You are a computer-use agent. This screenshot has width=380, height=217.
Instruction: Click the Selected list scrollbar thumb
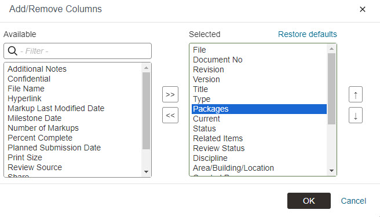331,89
